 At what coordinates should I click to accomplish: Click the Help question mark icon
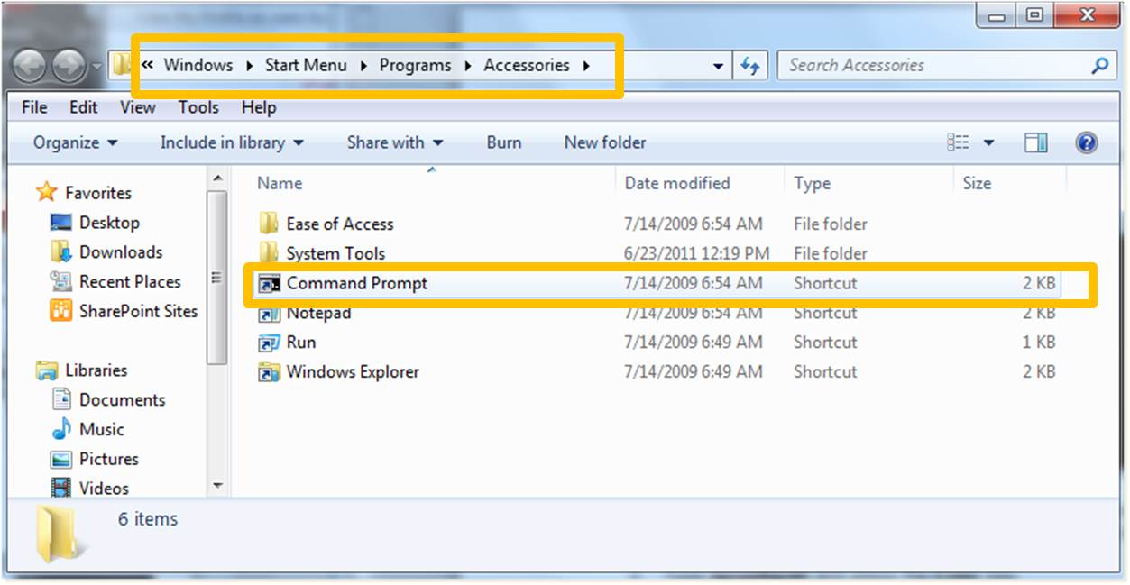1087,142
